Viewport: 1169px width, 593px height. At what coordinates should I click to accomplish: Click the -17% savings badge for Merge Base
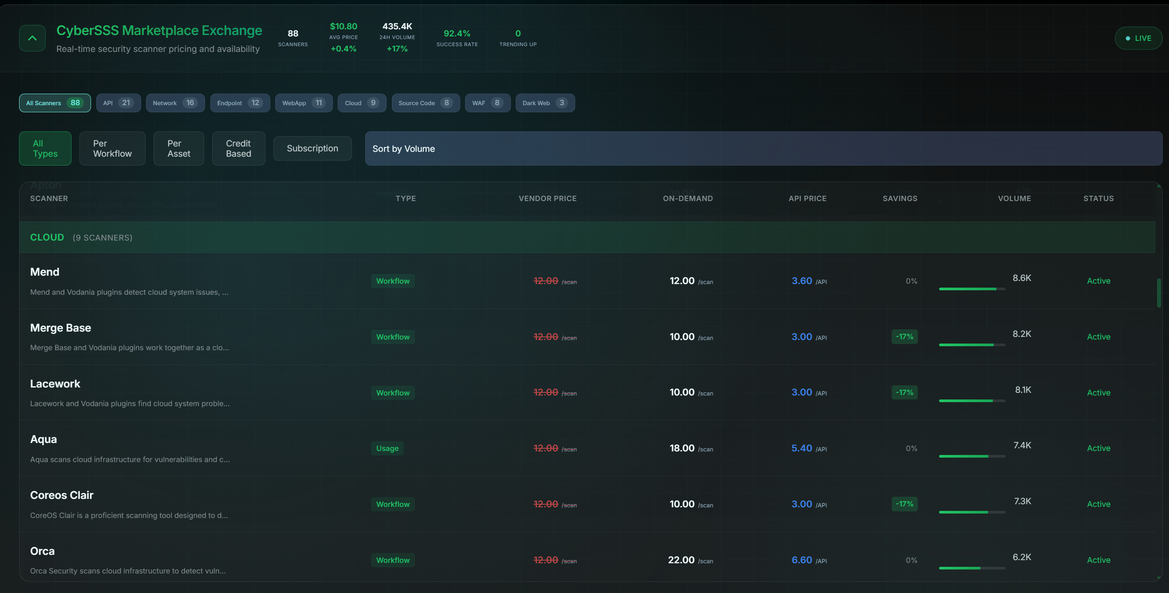904,337
